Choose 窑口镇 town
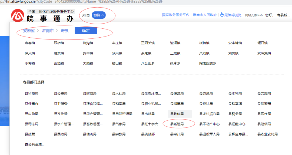292x155 pixels. pyautogui.click(x=117, y=63)
